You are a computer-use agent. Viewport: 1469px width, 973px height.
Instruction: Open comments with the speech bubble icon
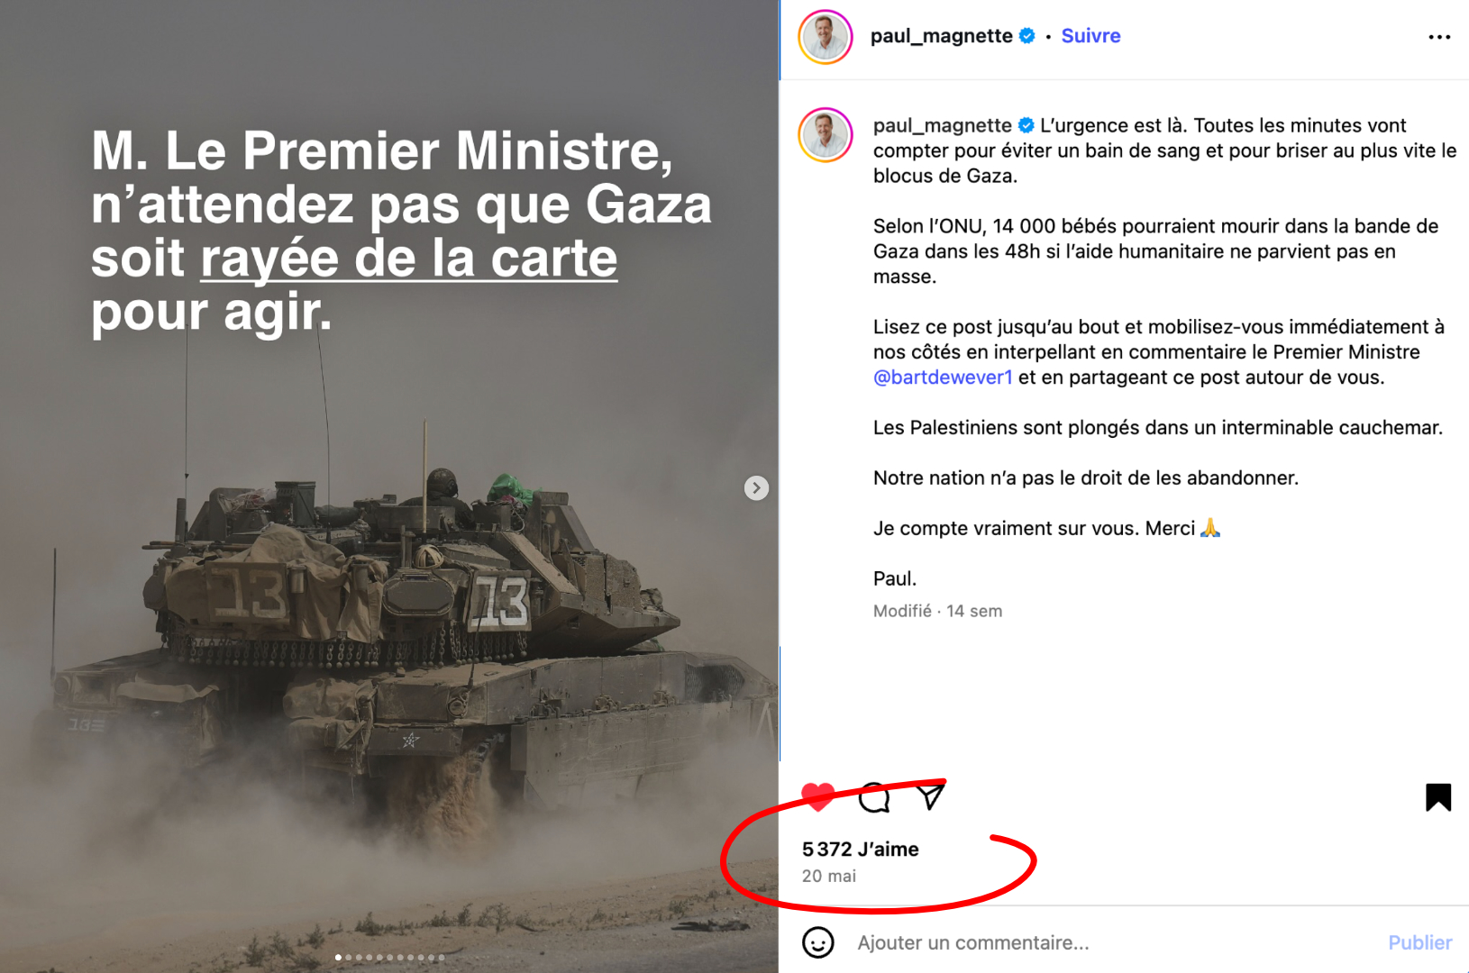874,797
